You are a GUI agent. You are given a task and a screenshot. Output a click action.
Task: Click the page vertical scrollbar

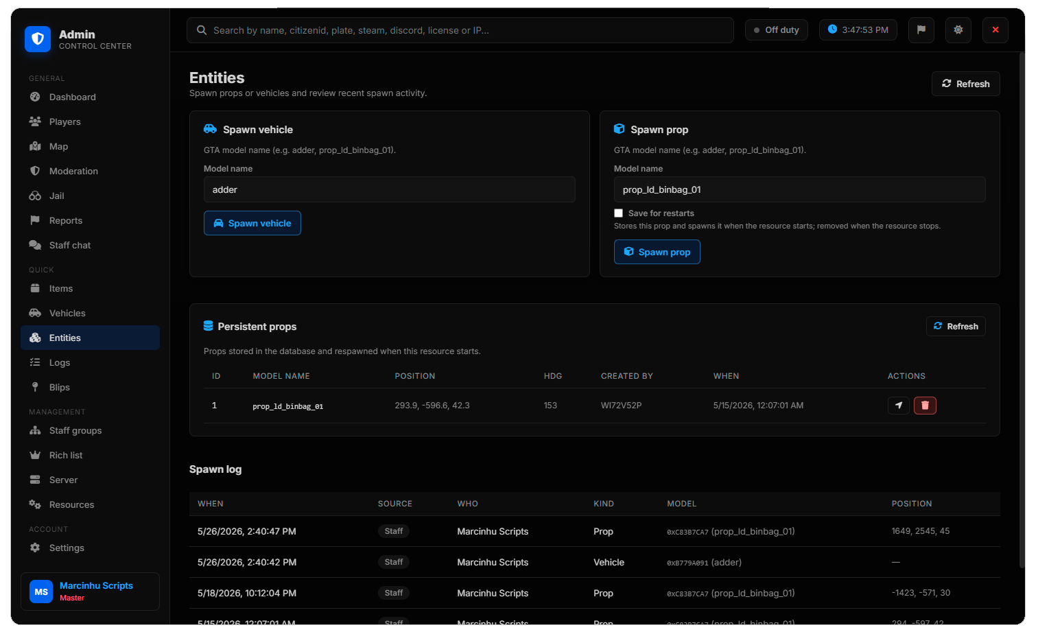[x=1022, y=309]
